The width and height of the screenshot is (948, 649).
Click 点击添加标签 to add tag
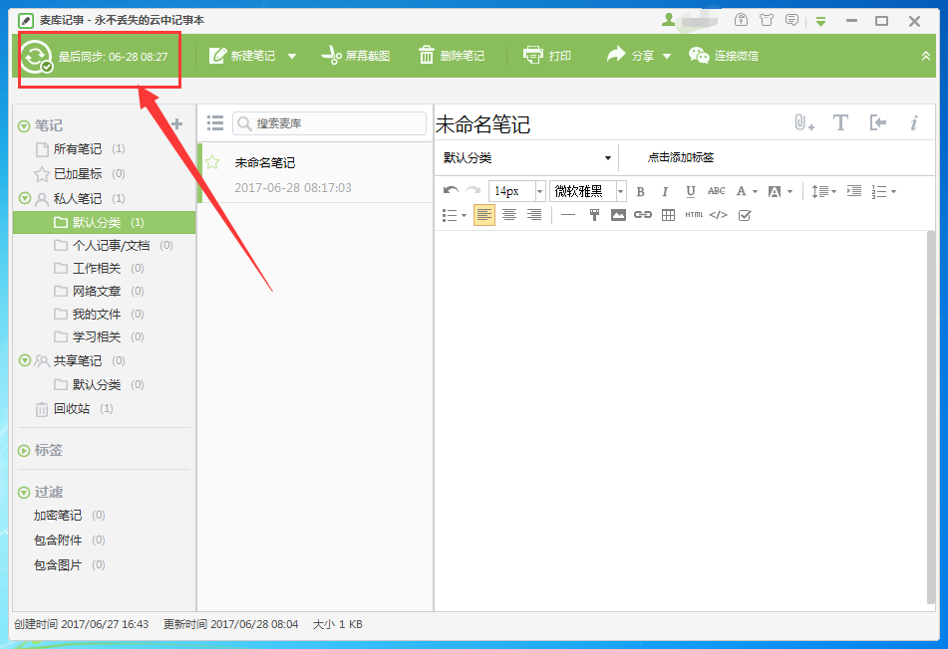tap(680, 157)
